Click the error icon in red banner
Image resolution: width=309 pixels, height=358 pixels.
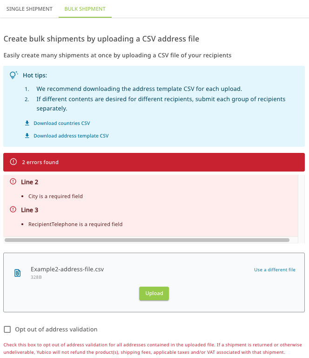[13, 162]
